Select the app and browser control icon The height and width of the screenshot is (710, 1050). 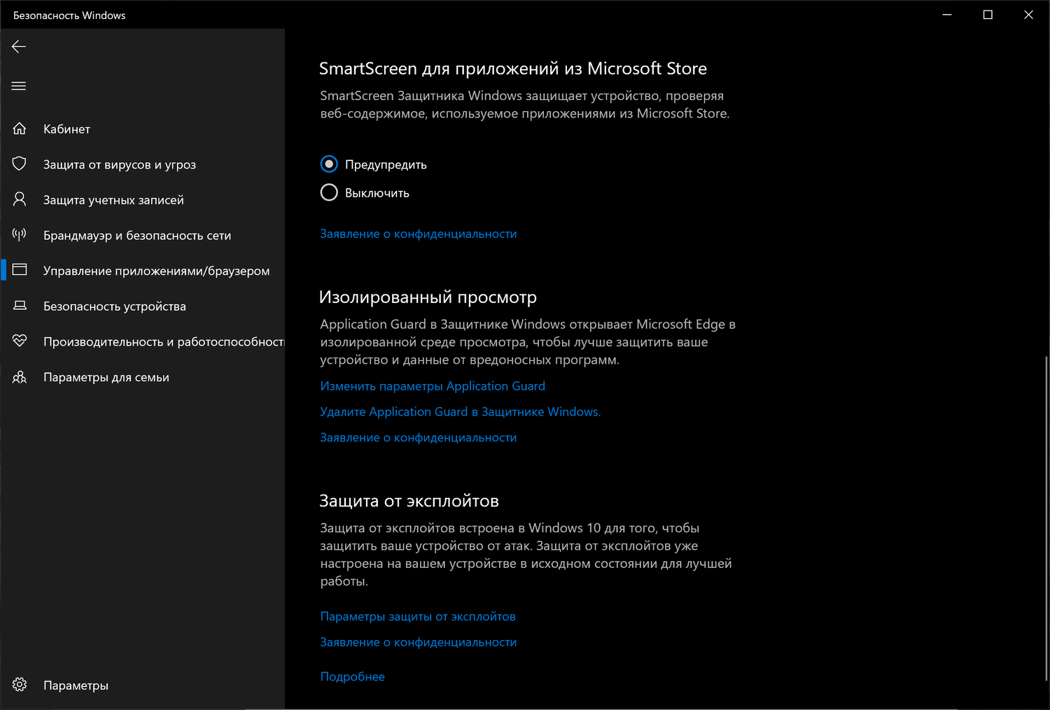(20, 270)
